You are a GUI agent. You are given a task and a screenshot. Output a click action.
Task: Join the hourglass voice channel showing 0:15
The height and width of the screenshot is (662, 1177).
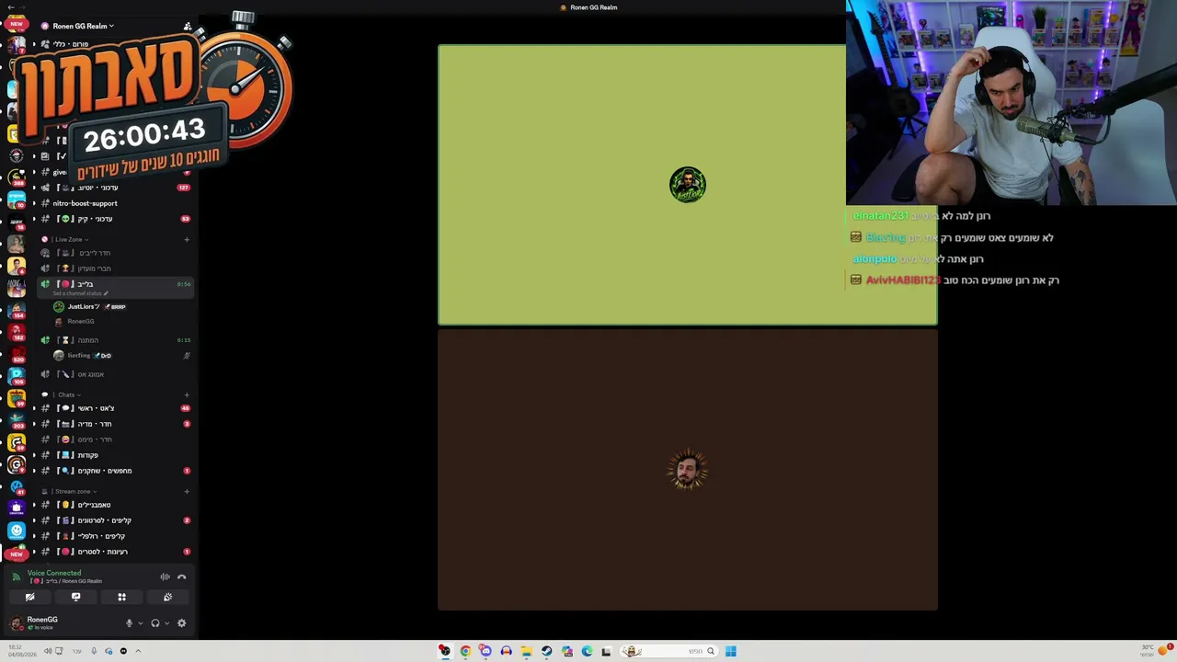point(115,340)
